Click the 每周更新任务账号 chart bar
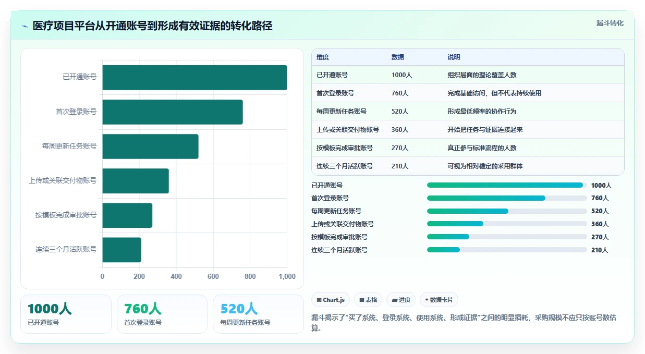Image resolution: width=645 pixels, height=354 pixels. click(150, 147)
